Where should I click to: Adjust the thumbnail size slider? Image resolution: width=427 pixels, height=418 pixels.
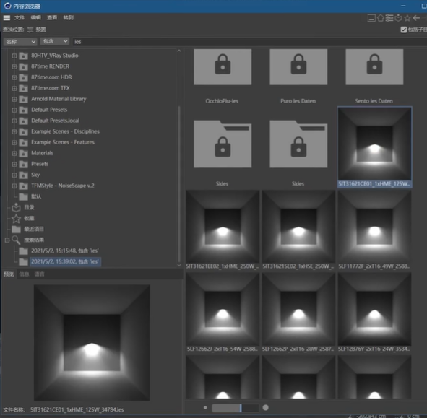tap(236, 408)
